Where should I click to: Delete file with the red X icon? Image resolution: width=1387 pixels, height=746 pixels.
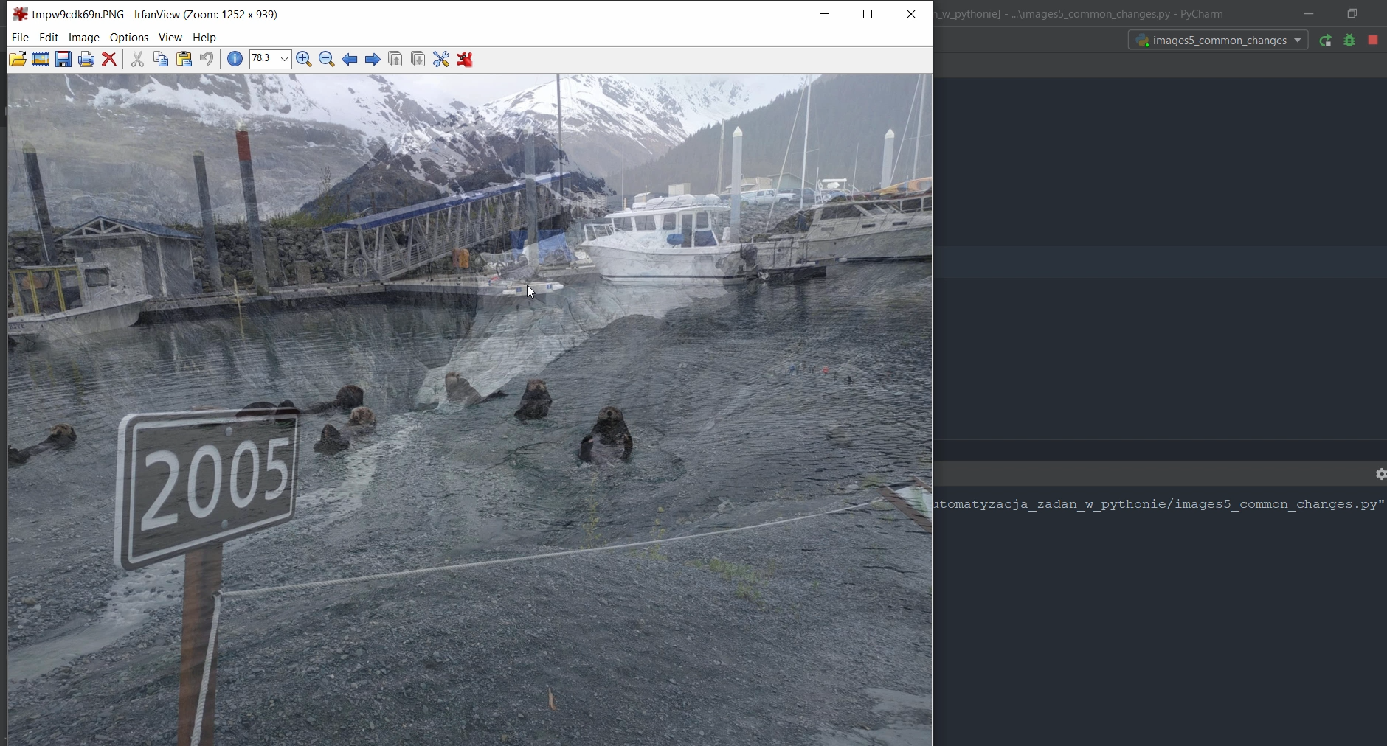(x=109, y=60)
